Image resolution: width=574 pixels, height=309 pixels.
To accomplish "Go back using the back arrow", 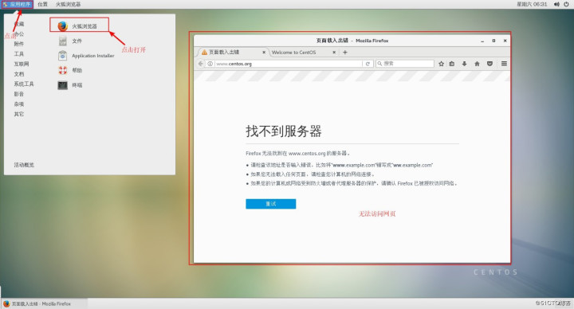I will (x=201, y=64).
